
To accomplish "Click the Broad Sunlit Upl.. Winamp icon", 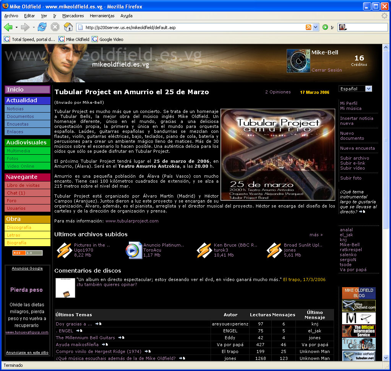I will pyautogui.click(x=274, y=250).
